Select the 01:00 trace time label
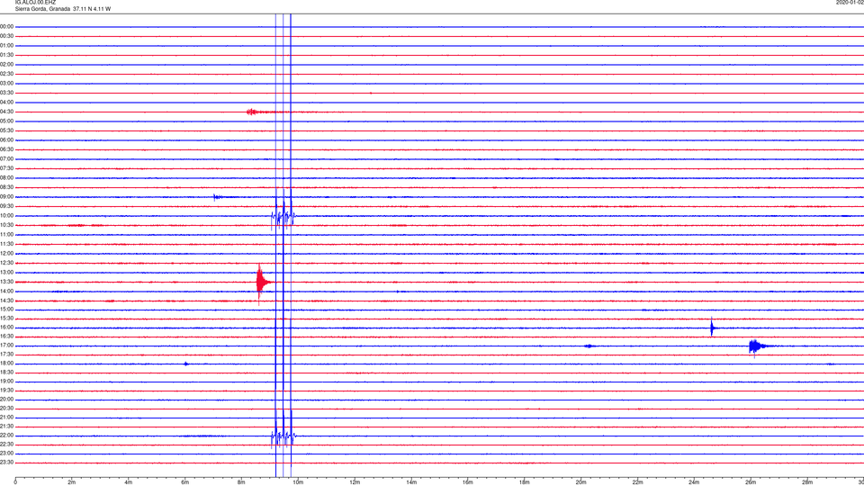The width and height of the screenshot is (864, 486). coord(6,46)
